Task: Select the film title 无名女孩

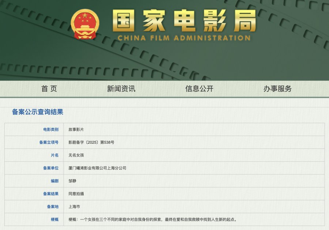Action: [x=76, y=155]
